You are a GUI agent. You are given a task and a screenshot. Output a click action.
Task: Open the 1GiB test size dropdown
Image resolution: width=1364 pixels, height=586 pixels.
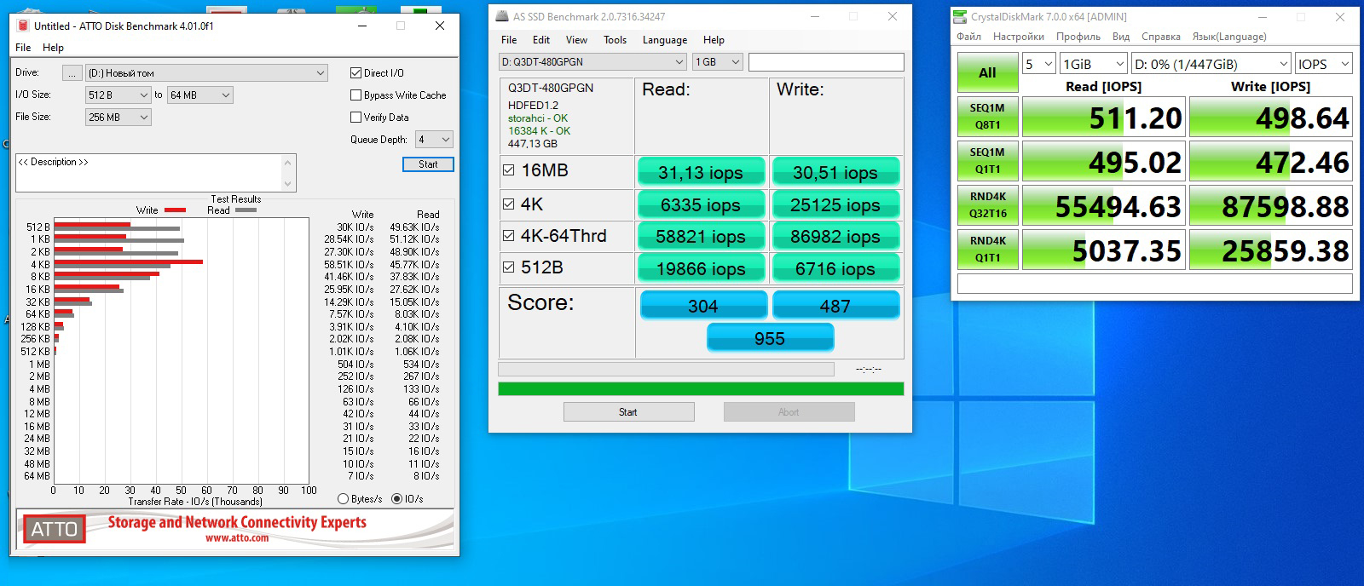coord(1095,64)
